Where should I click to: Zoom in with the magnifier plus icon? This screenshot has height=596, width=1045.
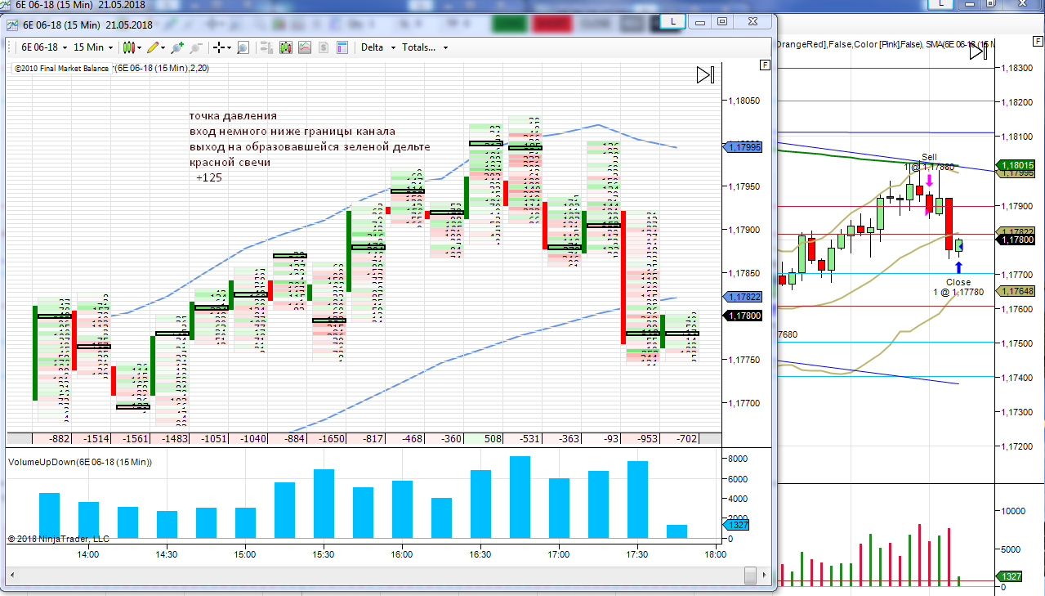176,47
